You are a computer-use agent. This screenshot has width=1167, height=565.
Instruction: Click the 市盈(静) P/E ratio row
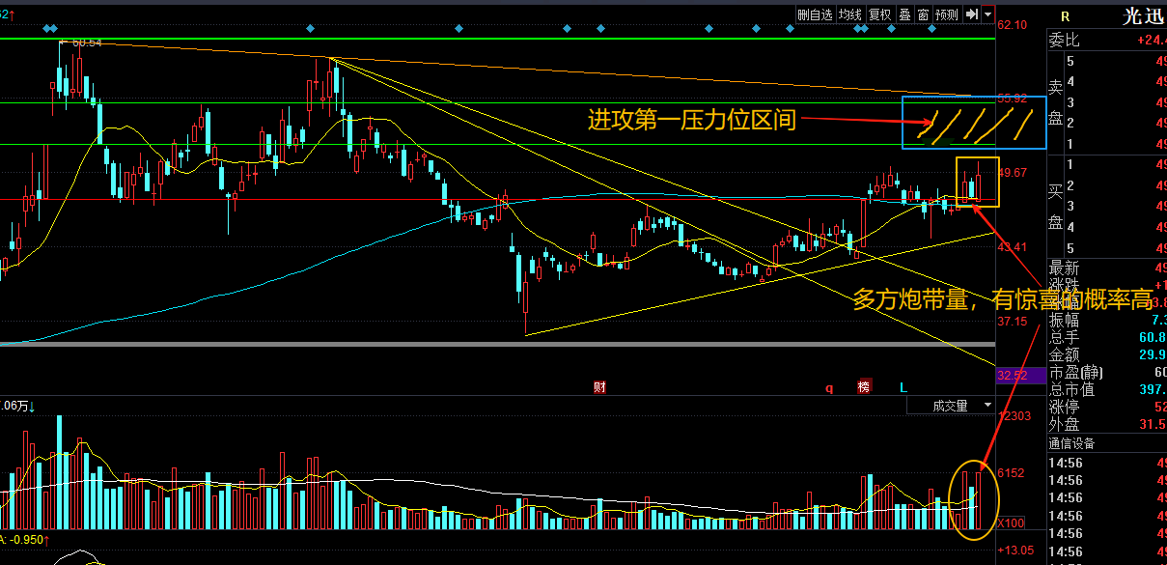tap(1107, 372)
